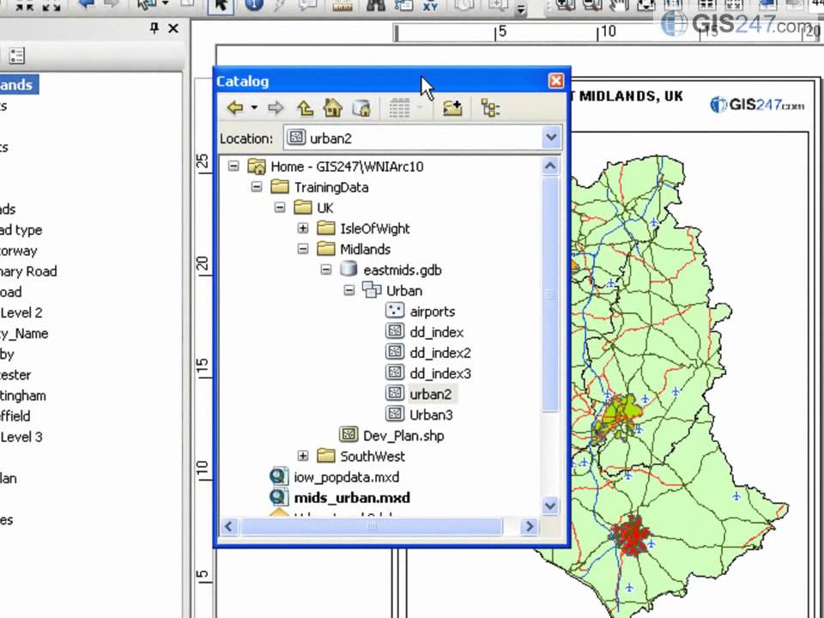The width and height of the screenshot is (824, 618).
Task: Click the airports point feature icon
Action: tap(395, 311)
